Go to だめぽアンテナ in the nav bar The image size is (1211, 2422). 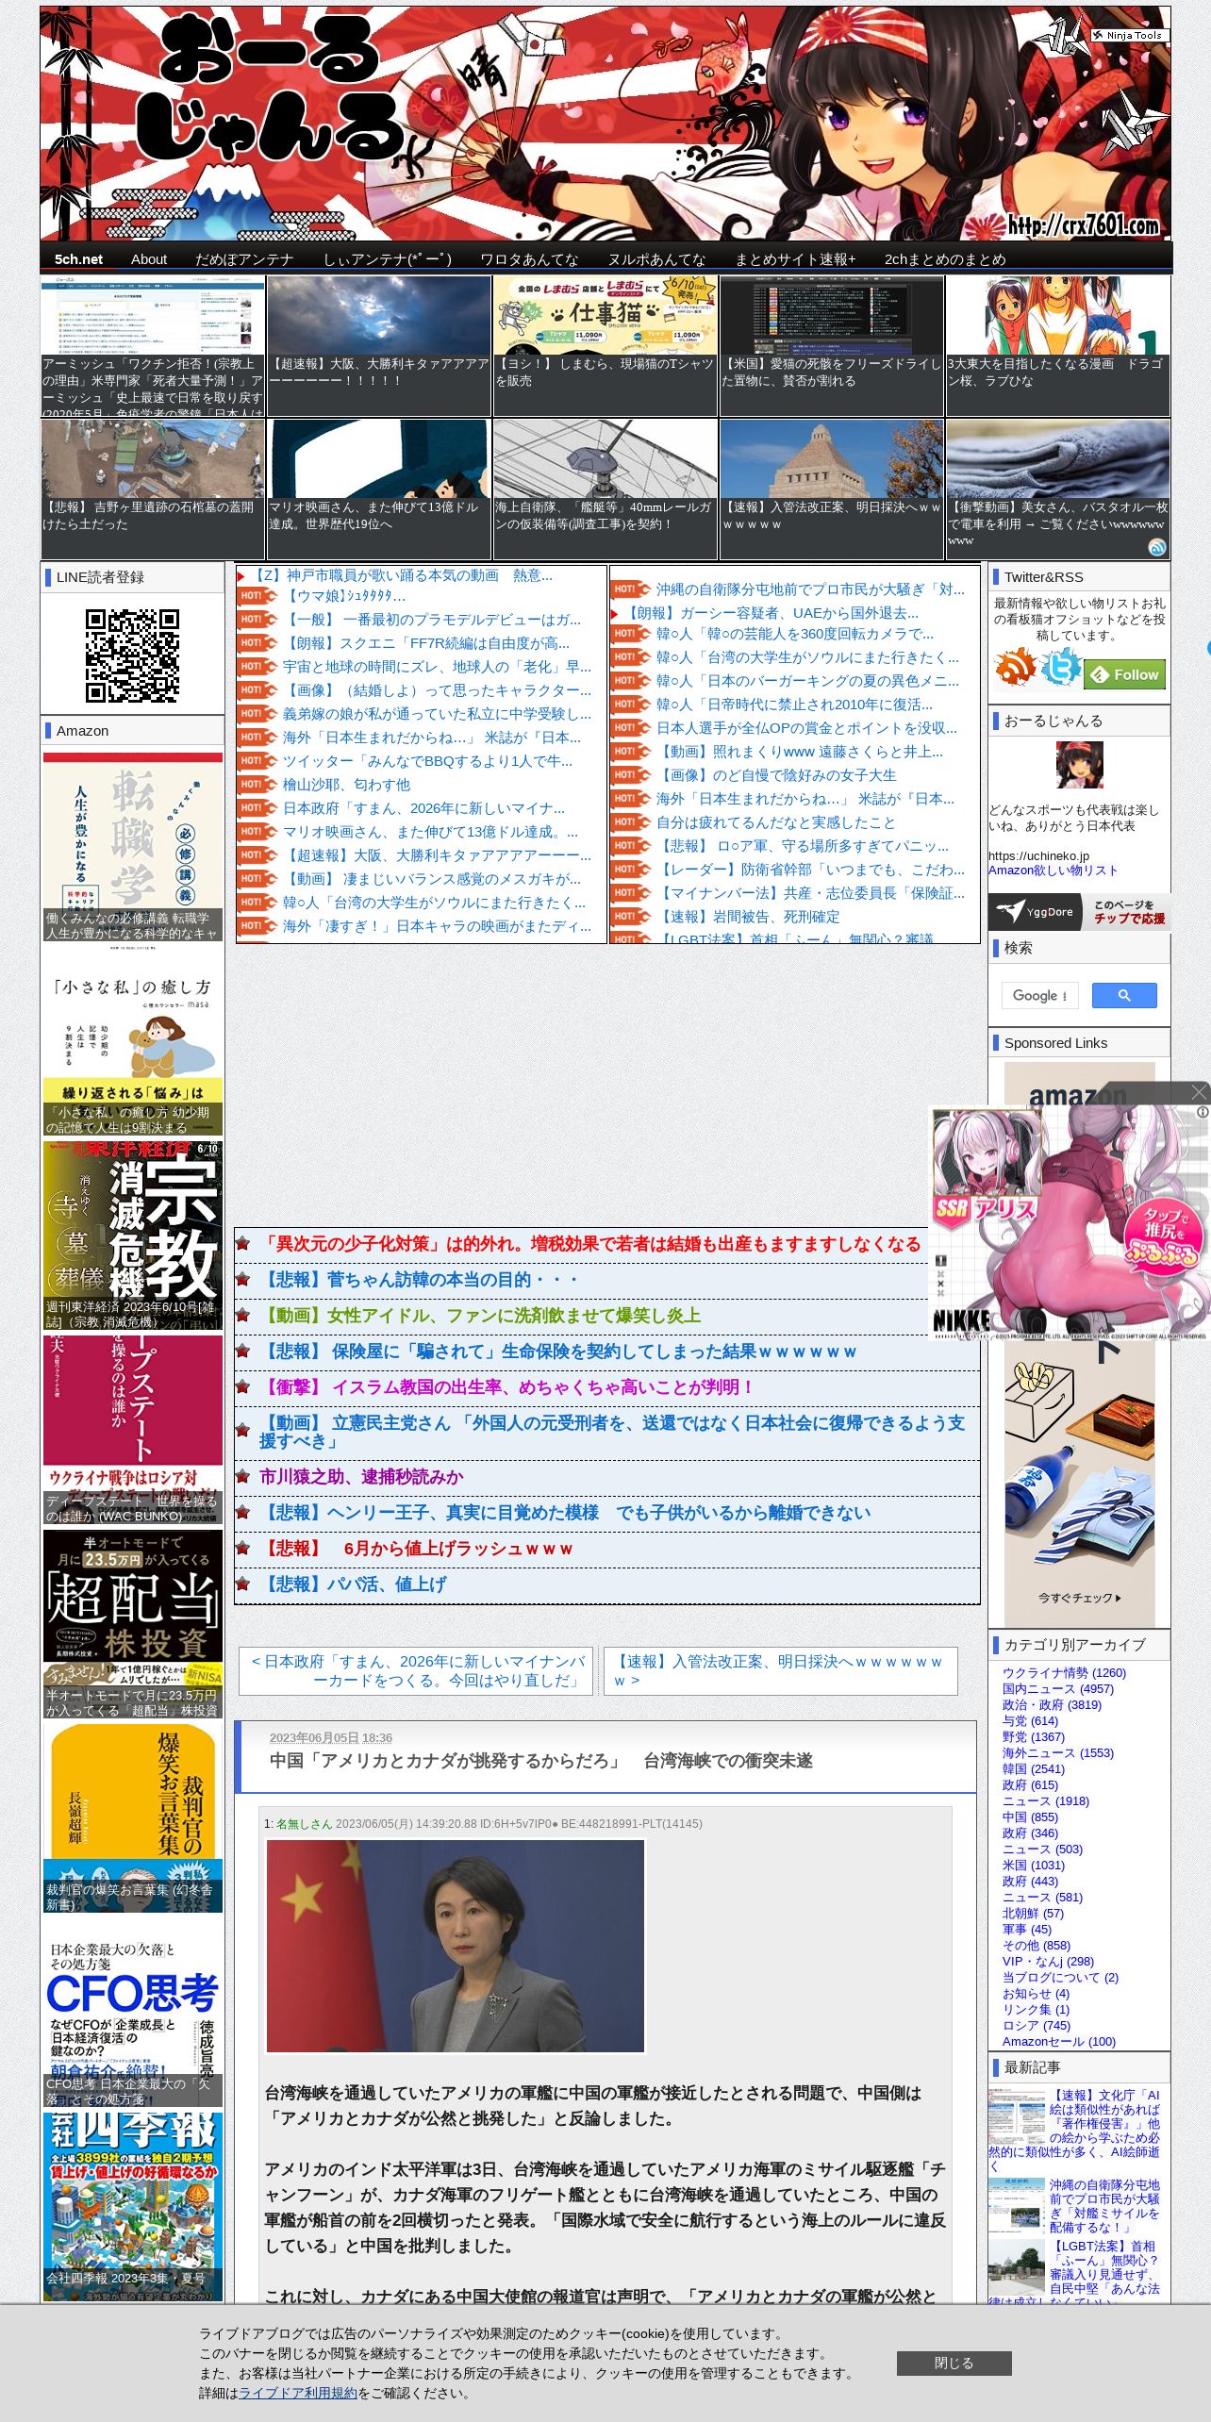pyautogui.click(x=244, y=258)
